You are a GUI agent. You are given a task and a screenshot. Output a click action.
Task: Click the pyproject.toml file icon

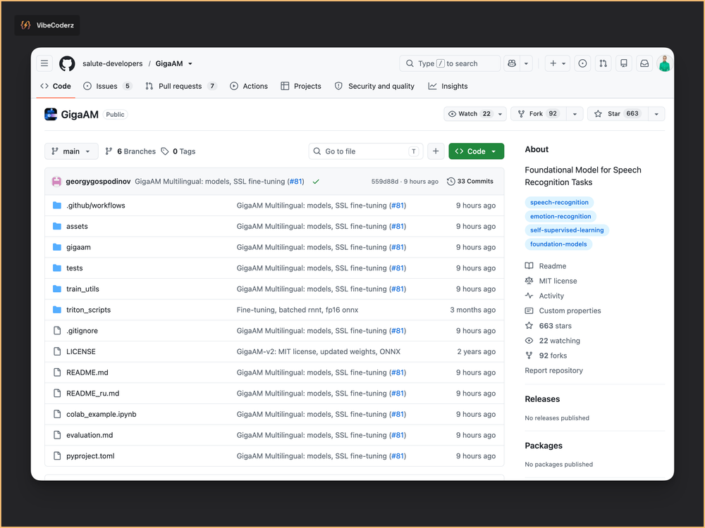pyautogui.click(x=57, y=455)
